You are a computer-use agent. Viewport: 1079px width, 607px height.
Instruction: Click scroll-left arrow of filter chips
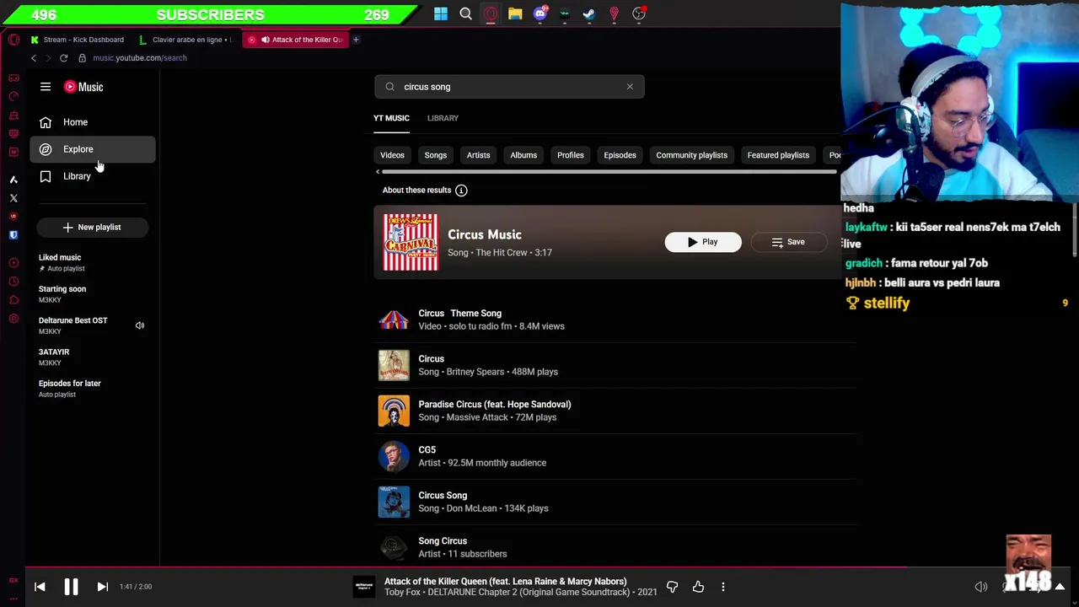378,172
